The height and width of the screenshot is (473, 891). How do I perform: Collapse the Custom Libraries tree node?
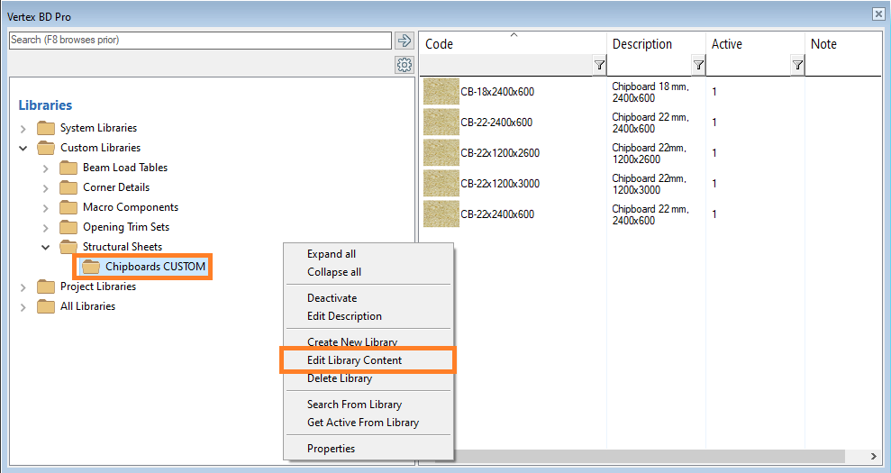click(x=23, y=148)
